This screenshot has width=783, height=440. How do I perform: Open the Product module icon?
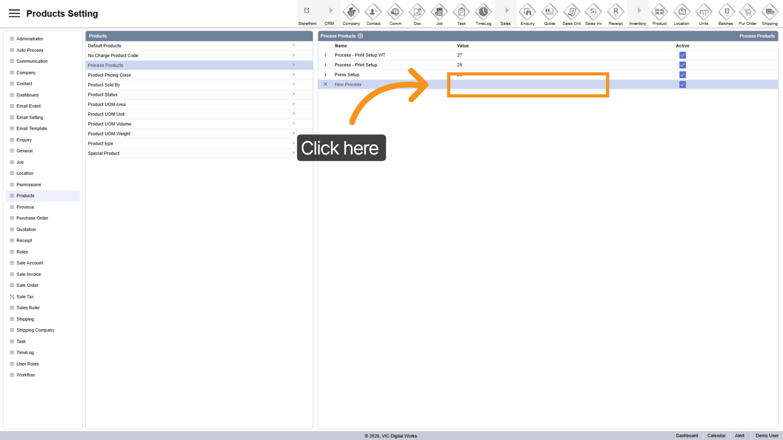[x=659, y=12]
